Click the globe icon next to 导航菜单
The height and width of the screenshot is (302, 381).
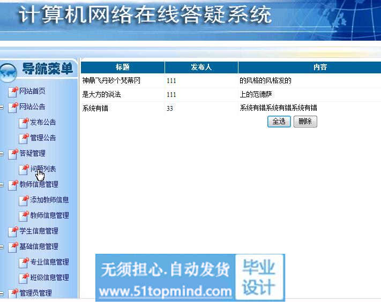pos(8,72)
